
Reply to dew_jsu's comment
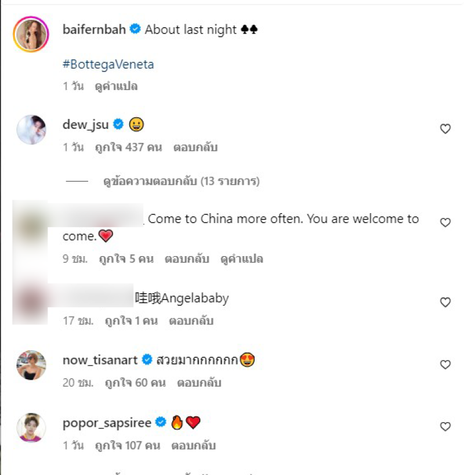[195, 147]
